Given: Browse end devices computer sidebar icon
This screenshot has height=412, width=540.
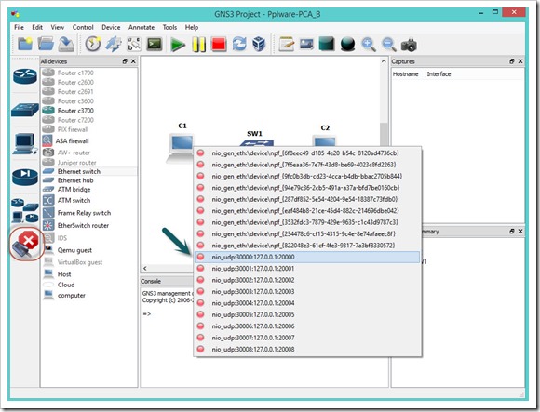Looking at the screenshot, I should (x=25, y=143).
